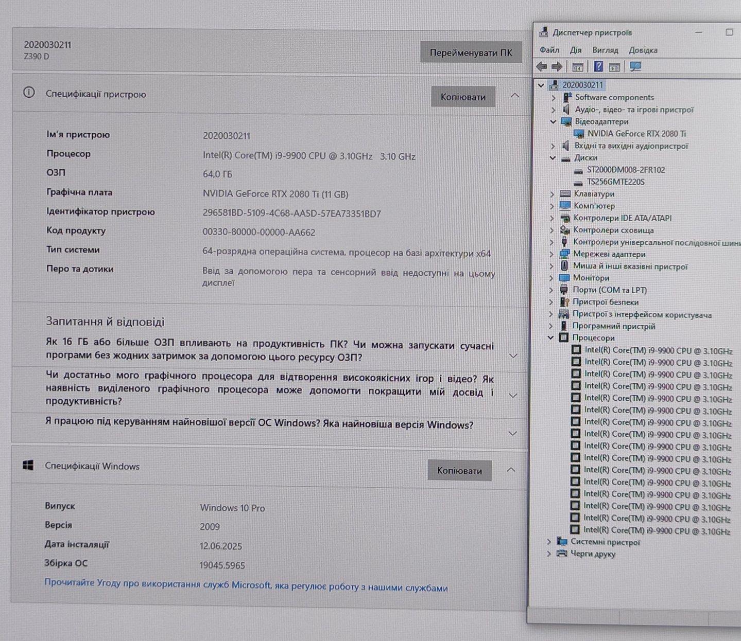
Task: Click the Черги друку printer icon
Action: [562, 554]
